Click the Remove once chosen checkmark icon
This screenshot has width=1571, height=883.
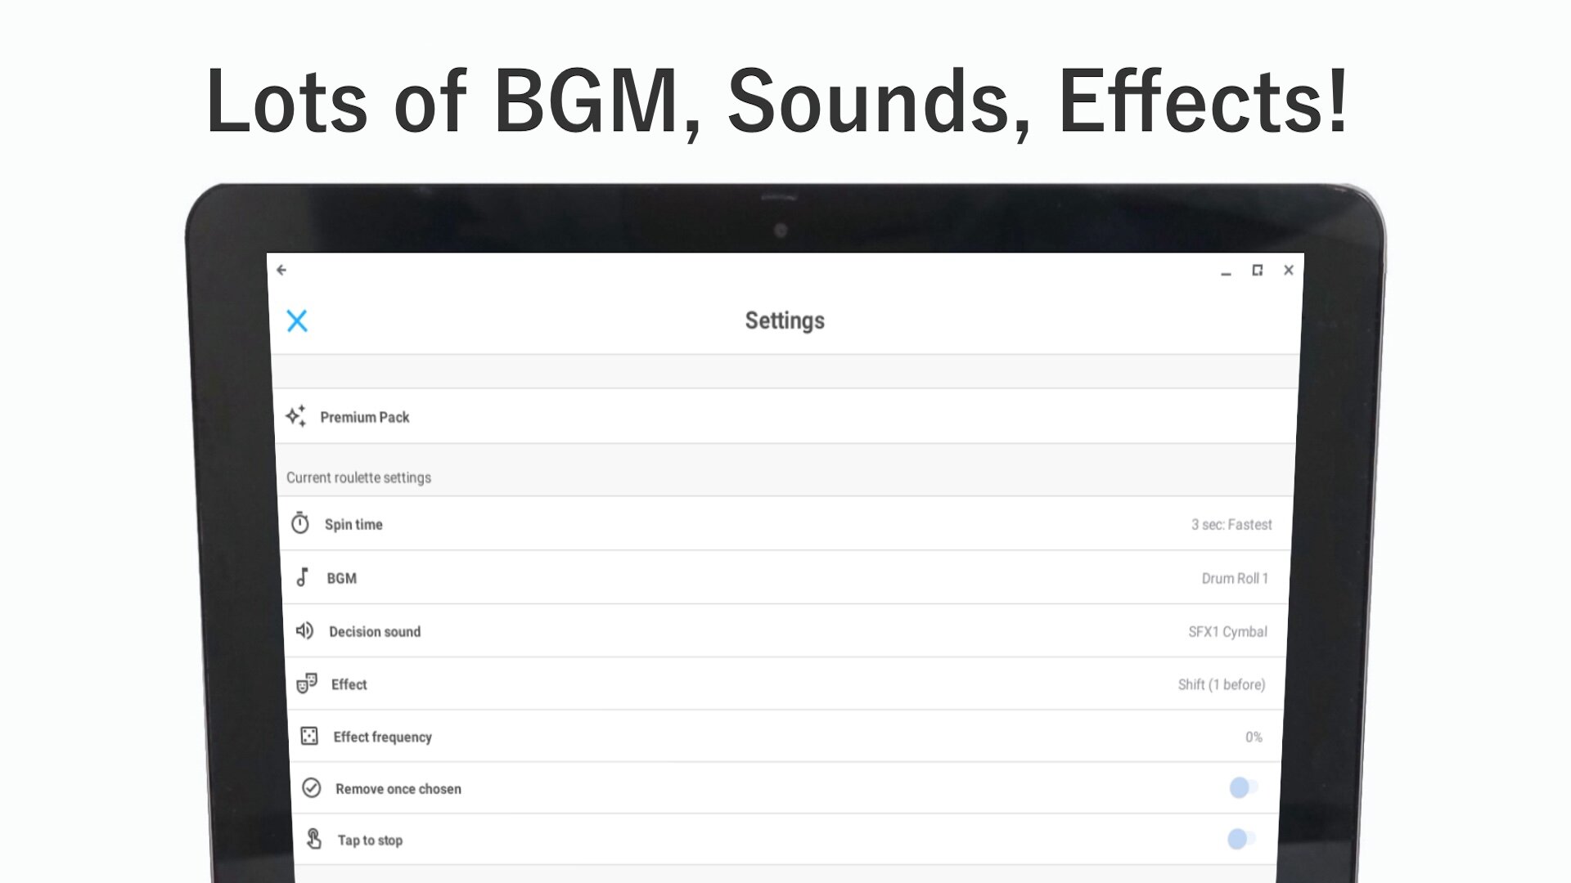pos(312,788)
